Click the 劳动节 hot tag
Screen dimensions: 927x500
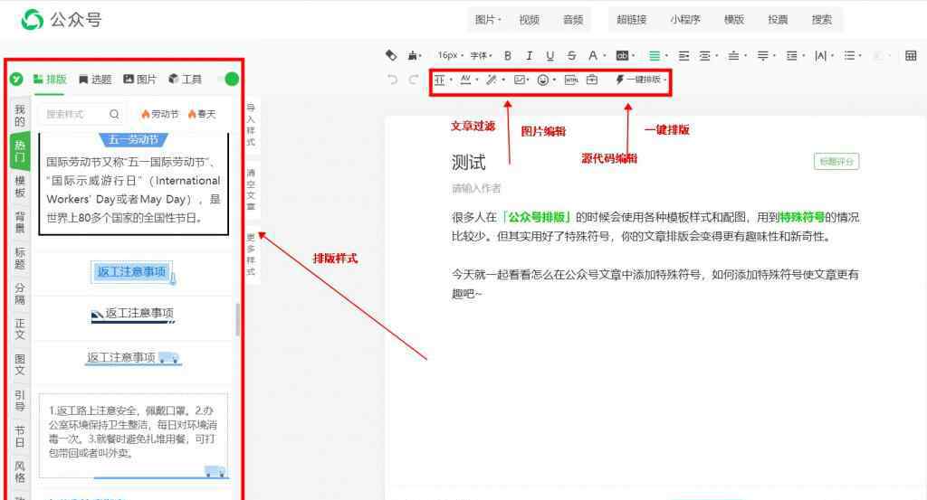[159, 114]
